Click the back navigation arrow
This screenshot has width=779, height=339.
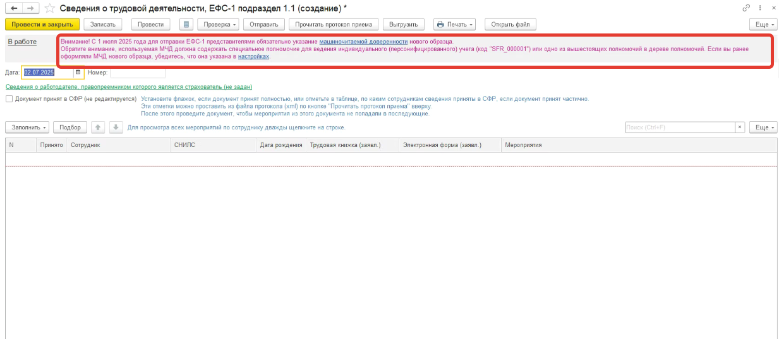click(13, 8)
